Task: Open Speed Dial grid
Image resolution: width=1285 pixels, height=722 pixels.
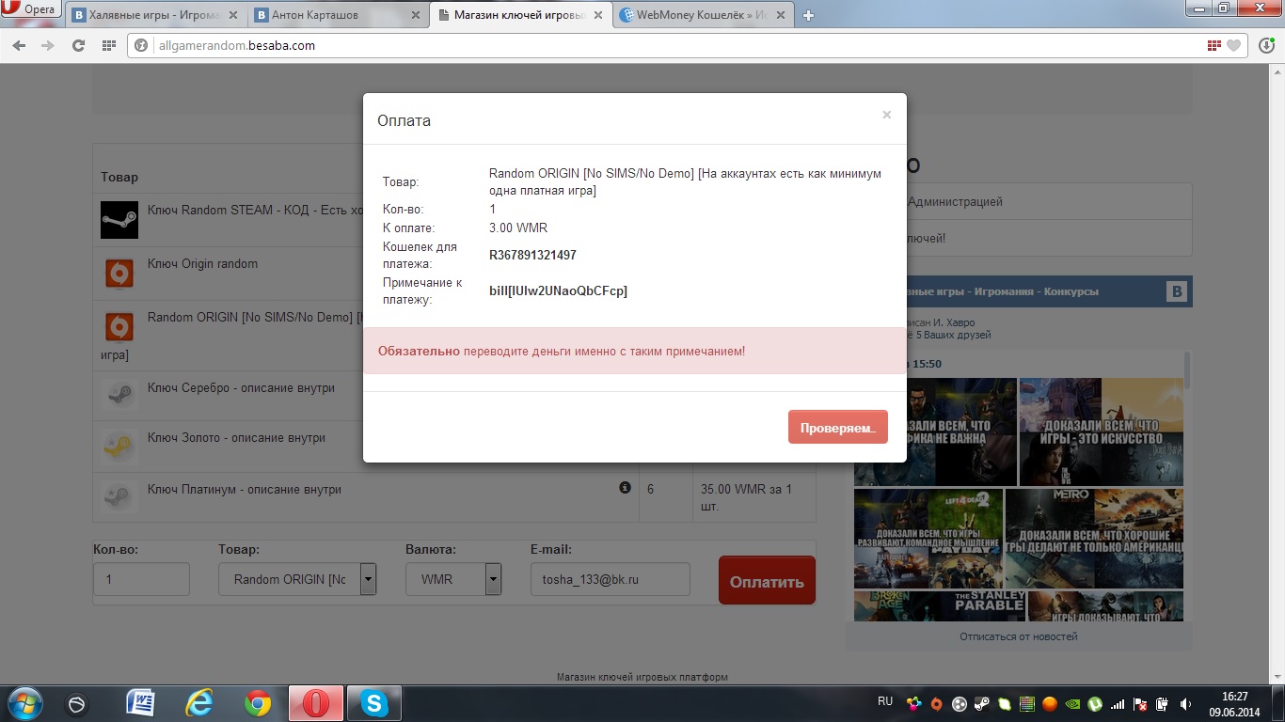Action: click(108, 45)
